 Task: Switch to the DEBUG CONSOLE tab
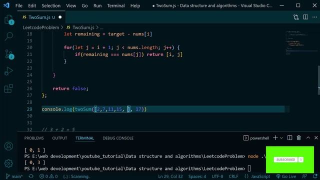118,138
